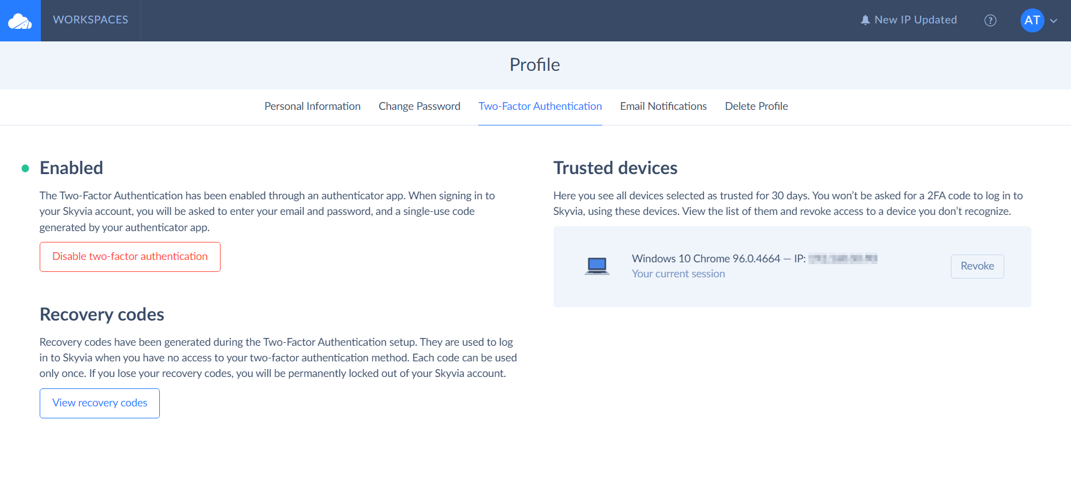
Task: Switch to Change Password tab
Action: coord(420,106)
